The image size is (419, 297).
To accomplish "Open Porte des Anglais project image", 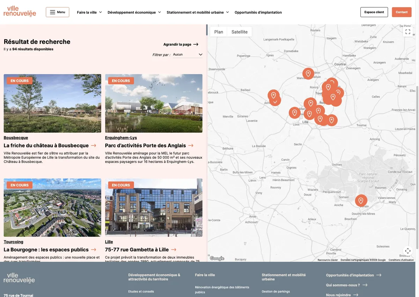I will [x=154, y=103].
